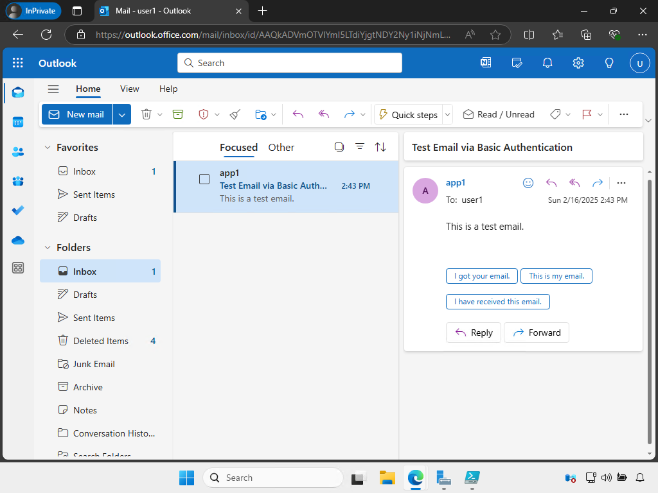Send suggested reply "This is my email."
The width and height of the screenshot is (658, 493).
coord(556,276)
